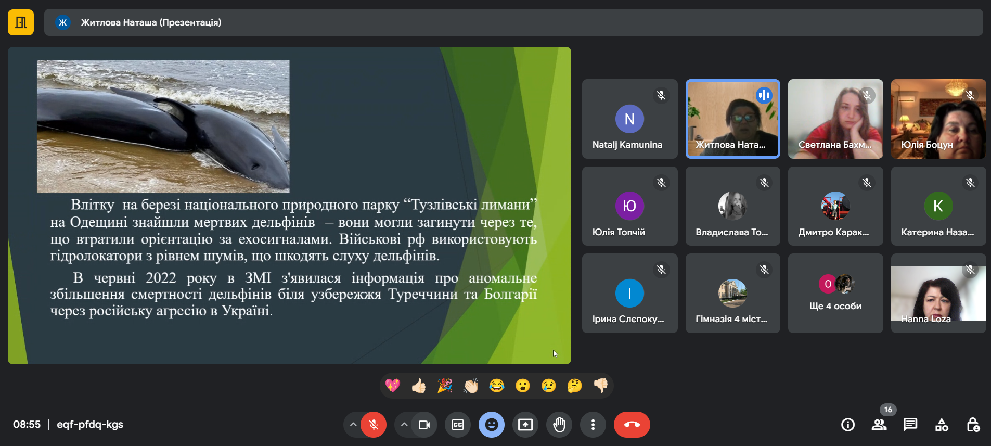Toggle the camera on or off

coord(424,425)
